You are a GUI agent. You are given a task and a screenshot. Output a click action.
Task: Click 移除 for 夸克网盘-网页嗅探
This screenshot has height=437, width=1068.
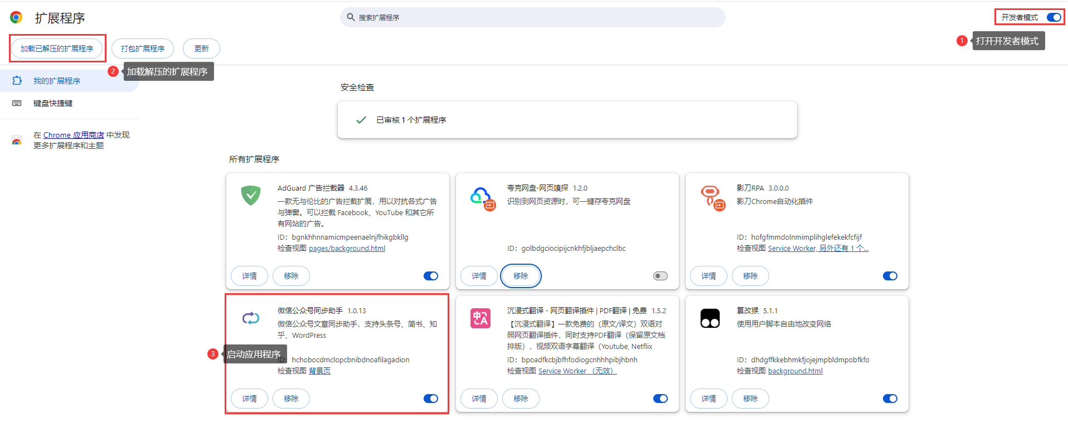(x=521, y=276)
